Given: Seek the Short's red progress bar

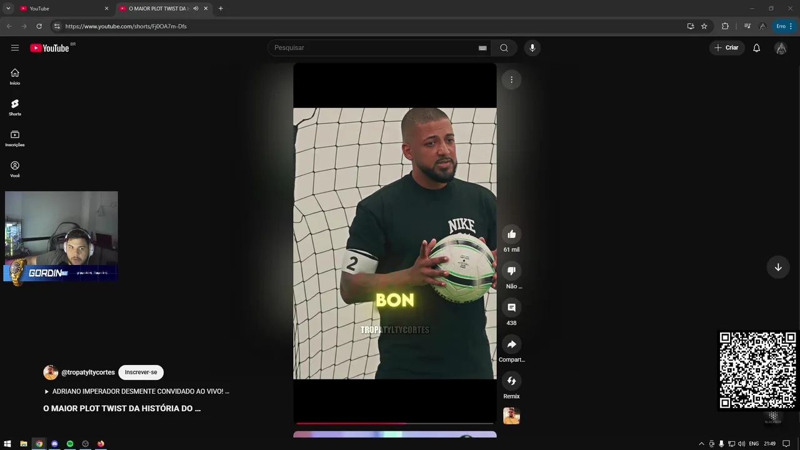Looking at the screenshot, I should (395, 424).
